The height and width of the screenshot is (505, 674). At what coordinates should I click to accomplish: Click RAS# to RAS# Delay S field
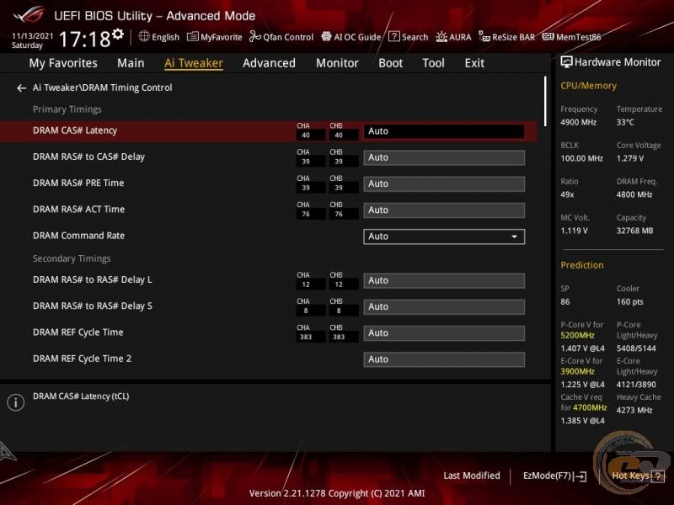tap(444, 306)
